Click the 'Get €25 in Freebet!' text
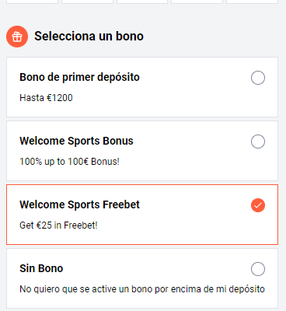286x311 pixels. [58, 225]
